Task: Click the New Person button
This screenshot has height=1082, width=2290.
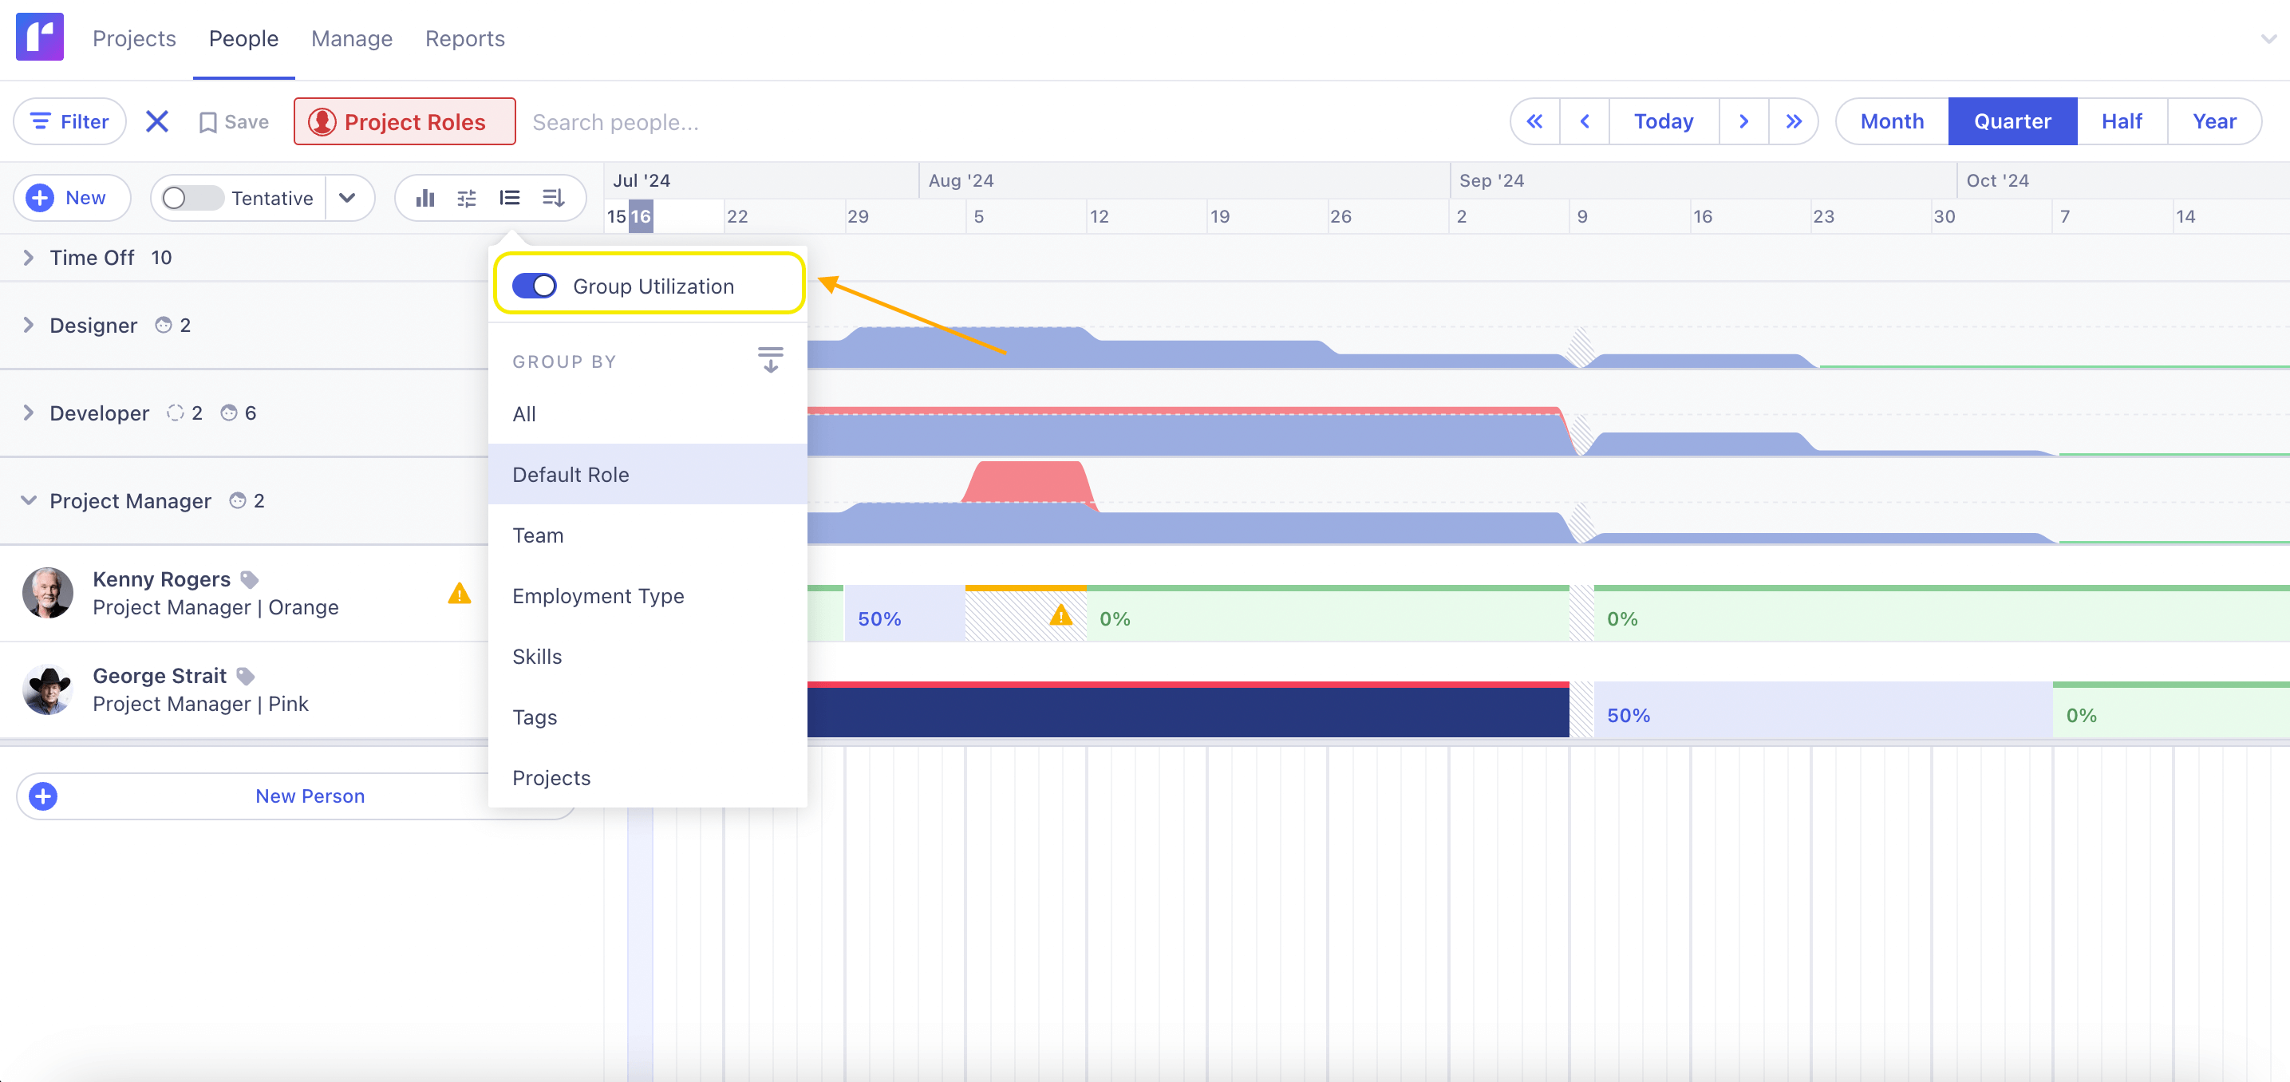Action: [310, 796]
